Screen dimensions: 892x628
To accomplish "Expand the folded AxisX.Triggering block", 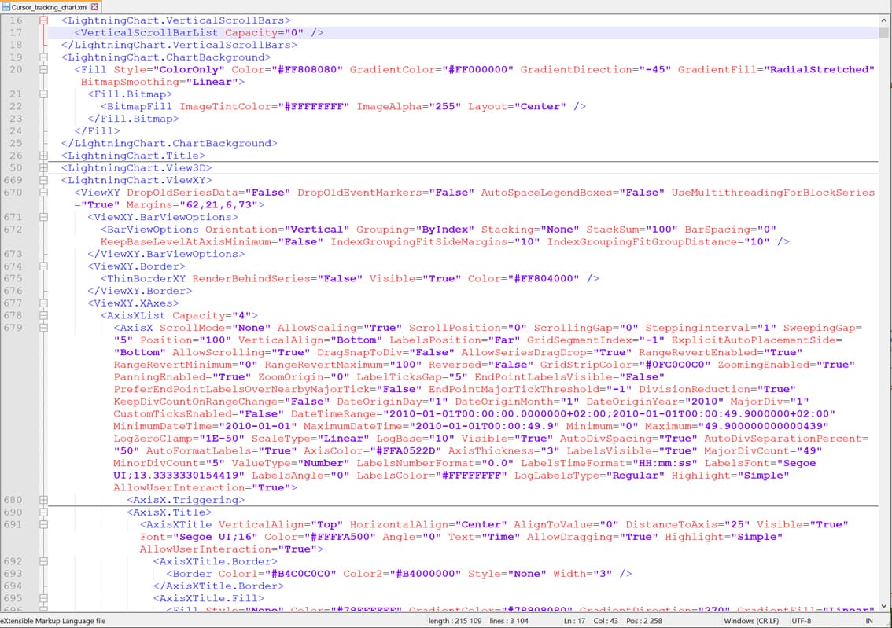I will [x=43, y=500].
